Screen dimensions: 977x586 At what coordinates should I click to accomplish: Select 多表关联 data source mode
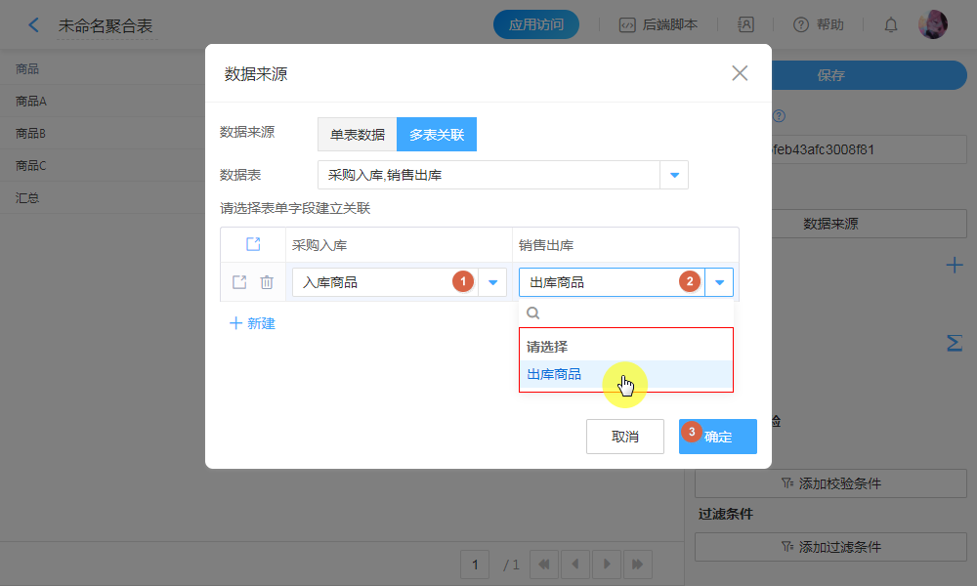[437, 135]
